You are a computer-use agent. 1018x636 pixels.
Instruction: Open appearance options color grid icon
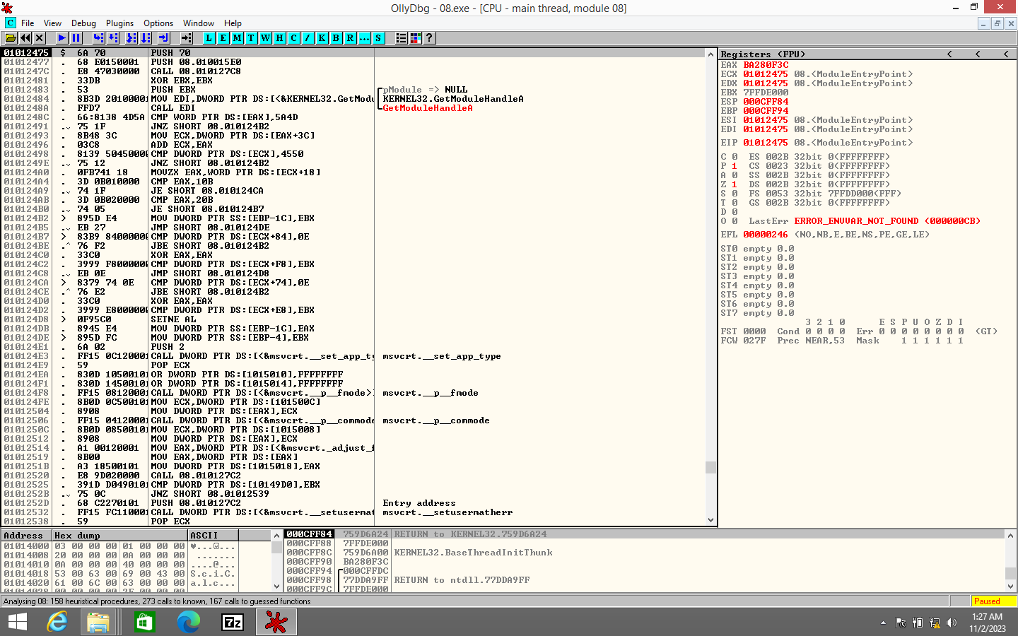coord(415,38)
